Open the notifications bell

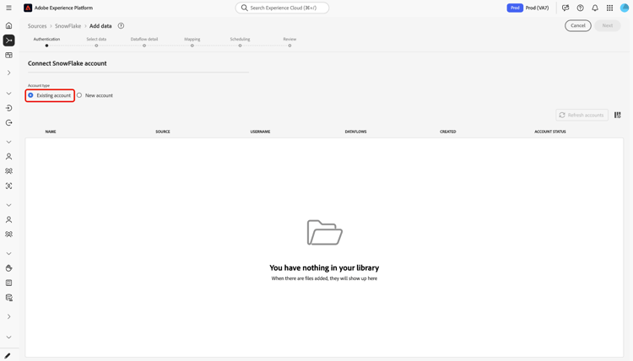pyautogui.click(x=595, y=8)
